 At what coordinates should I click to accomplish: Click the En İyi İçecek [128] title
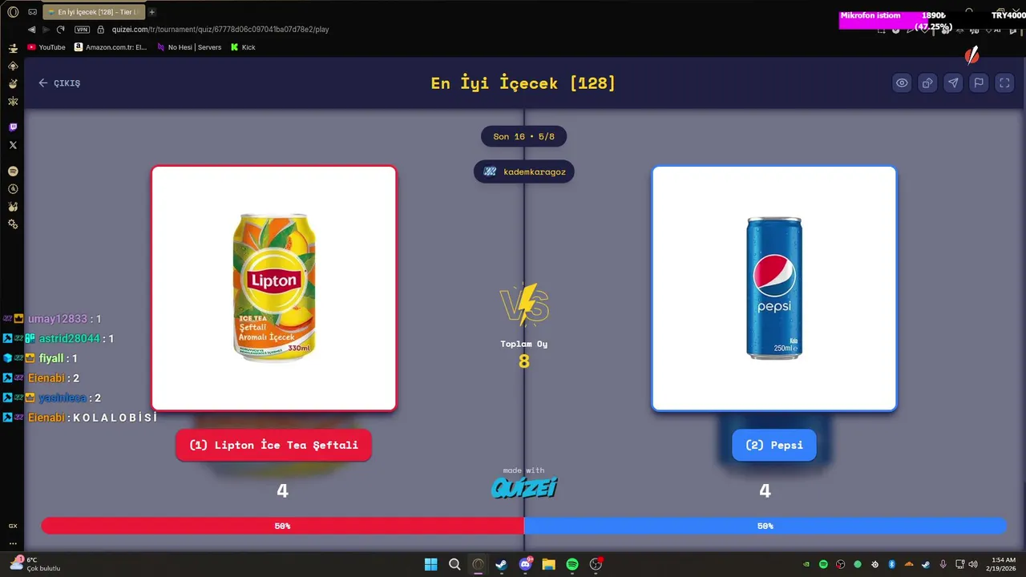click(523, 83)
